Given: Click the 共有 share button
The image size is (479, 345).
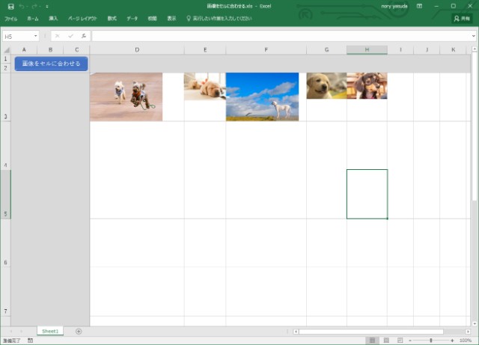Looking at the screenshot, I should click(x=461, y=18).
